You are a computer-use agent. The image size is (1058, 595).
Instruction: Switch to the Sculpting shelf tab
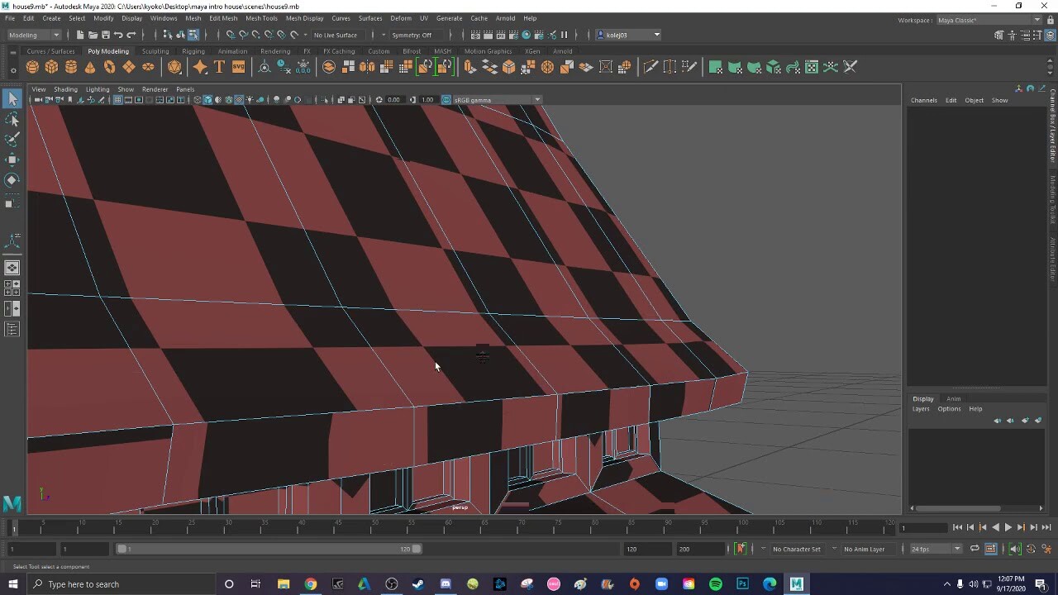click(155, 50)
